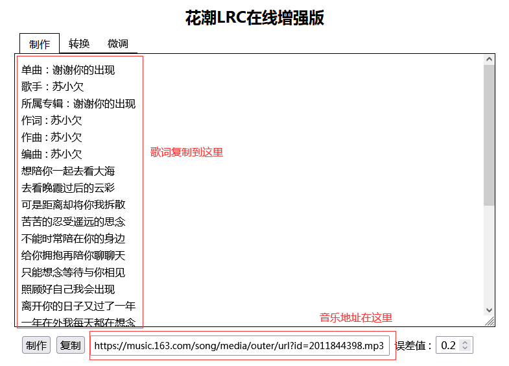
Task: Click the lyric 不能时常陪在你的身边
Action: [73, 239]
